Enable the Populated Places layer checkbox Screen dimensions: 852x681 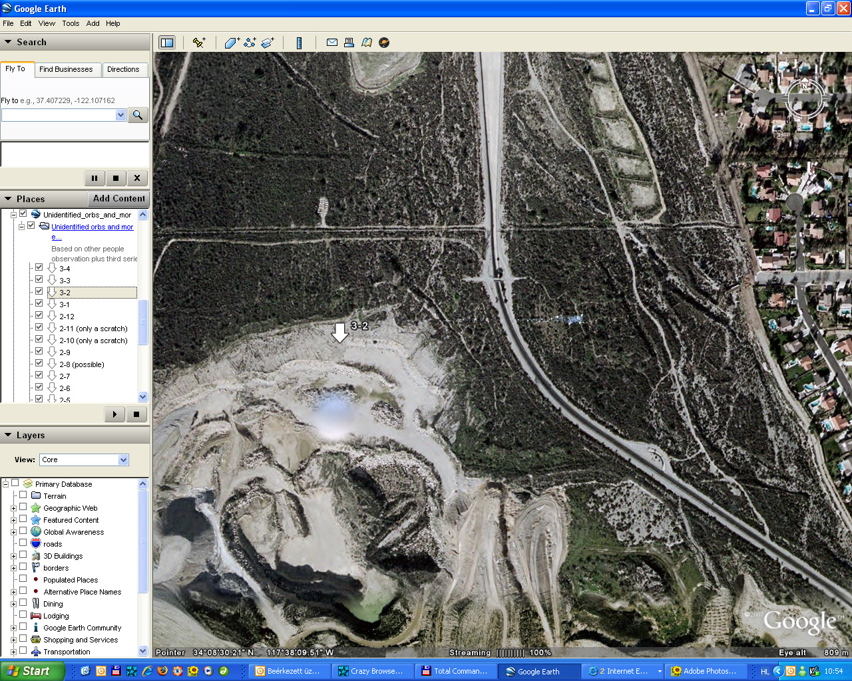click(23, 579)
